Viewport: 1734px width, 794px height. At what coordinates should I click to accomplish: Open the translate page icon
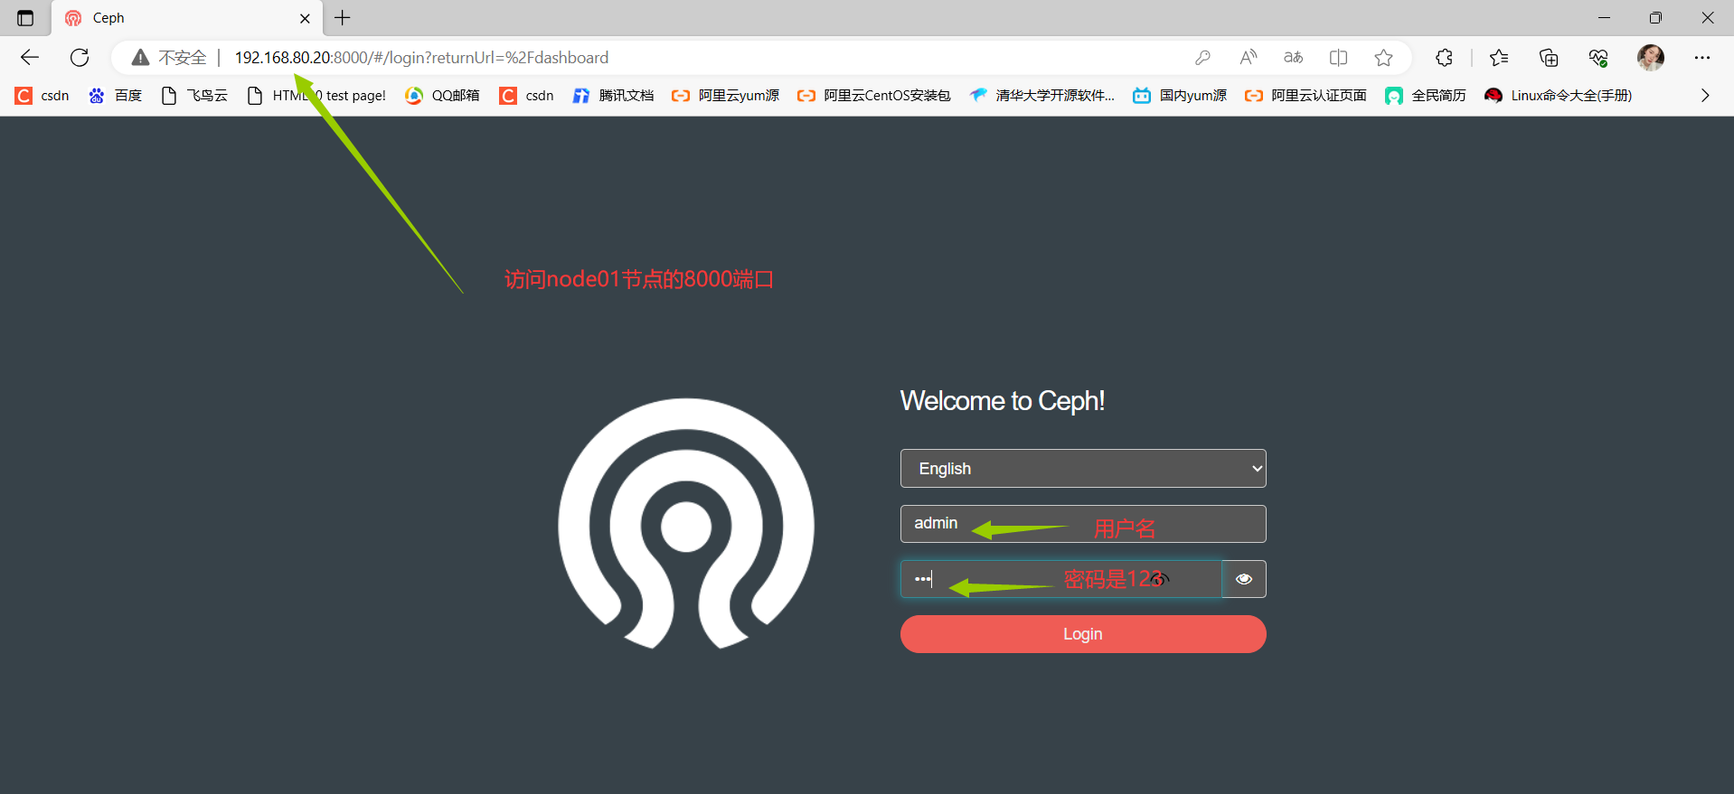(1294, 58)
